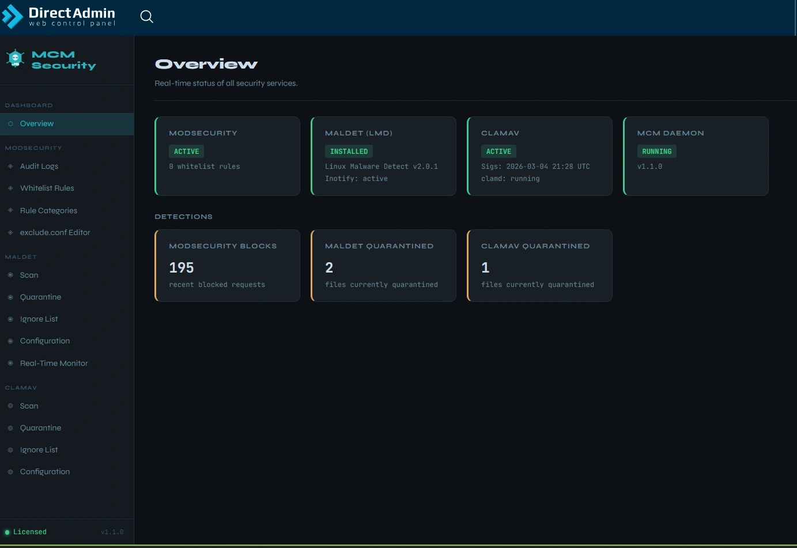Open Real-Time Monitor under Maldet

pyautogui.click(x=67, y=364)
